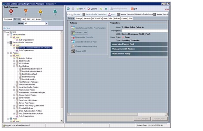This screenshot has width=203, height=131.
Task: Collapse the Servers root tree node
Action: [x=5, y=32]
